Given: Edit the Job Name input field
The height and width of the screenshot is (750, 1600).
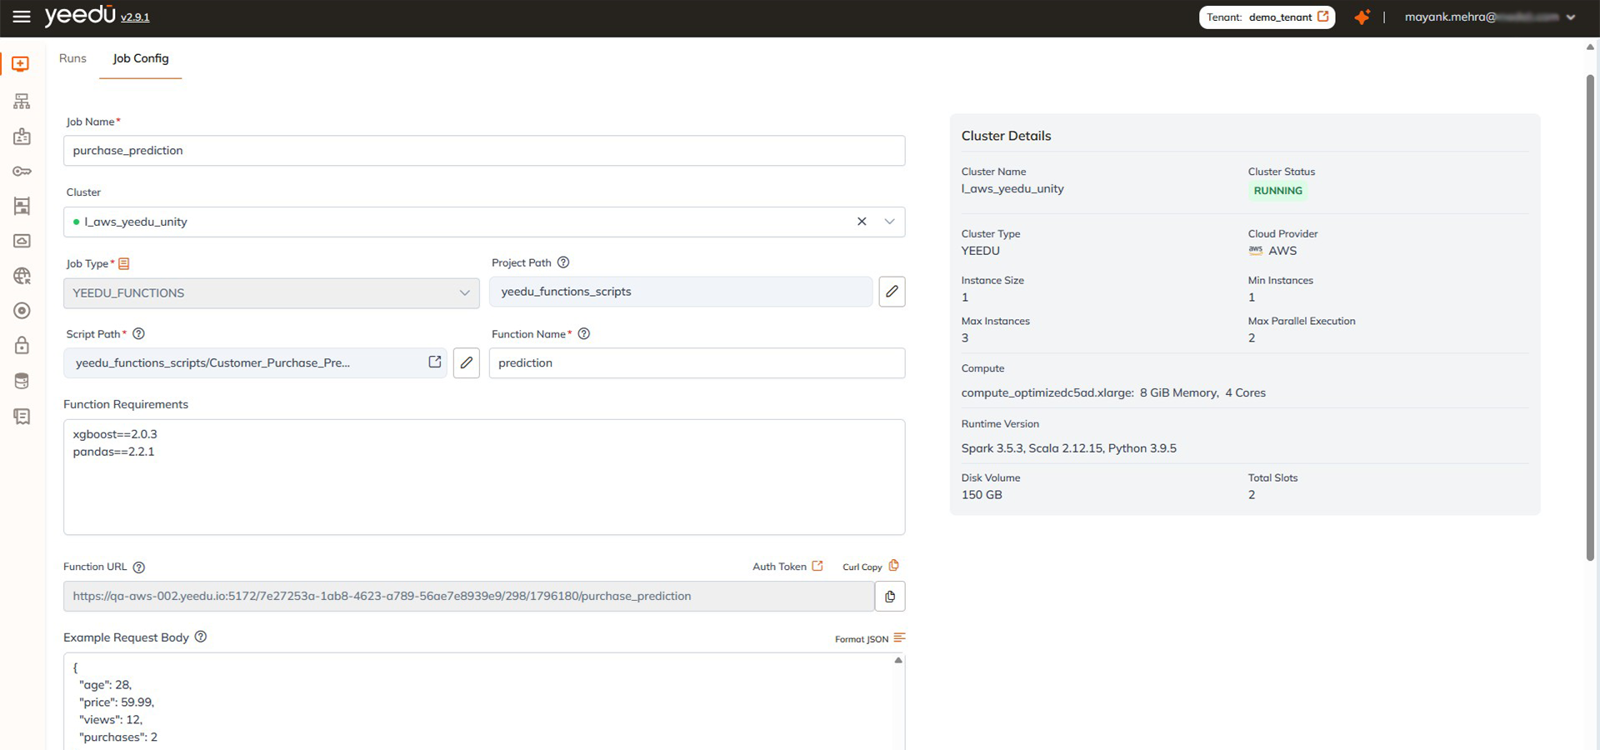Looking at the screenshot, I should (x=484, y=151).
